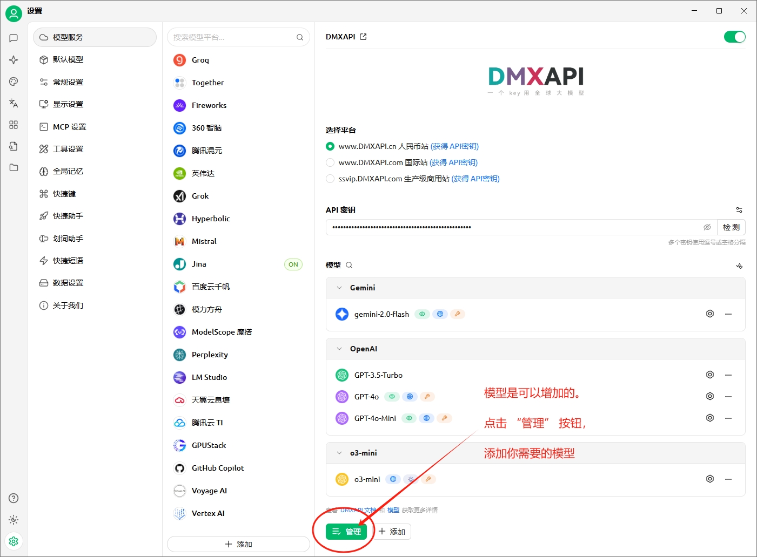Show the API key with the eye icon
The width and height of the screenshot is (757, 557).
707,227
